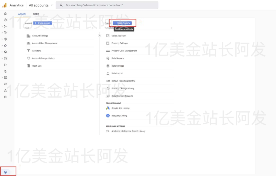The height and width of the screenshot is (176, 276).
Task: Click the Monetization dollar icon
Action: click(5, 39)
